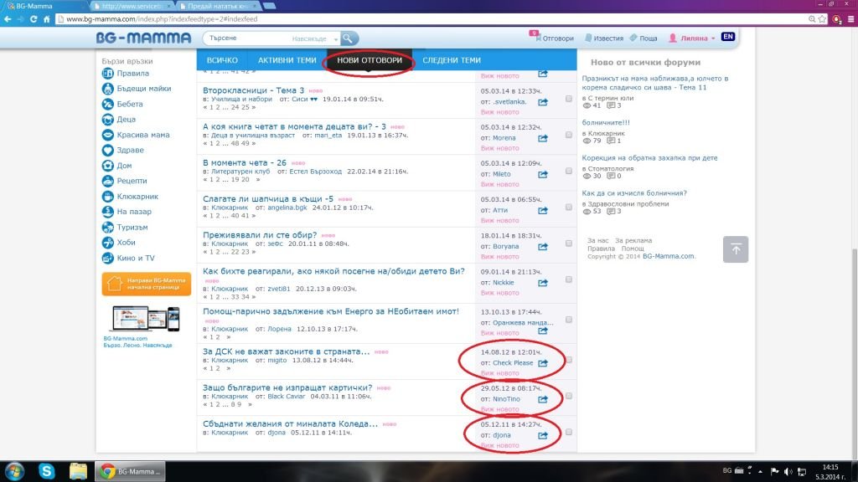Click in the Търсене search field
This screenshot has width=858, height=482.
pyautogui.click(x=251, y=38)
